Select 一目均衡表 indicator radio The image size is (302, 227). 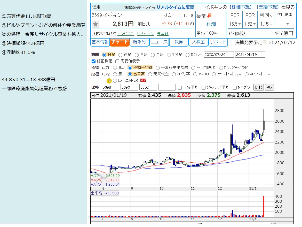point(193,68)
